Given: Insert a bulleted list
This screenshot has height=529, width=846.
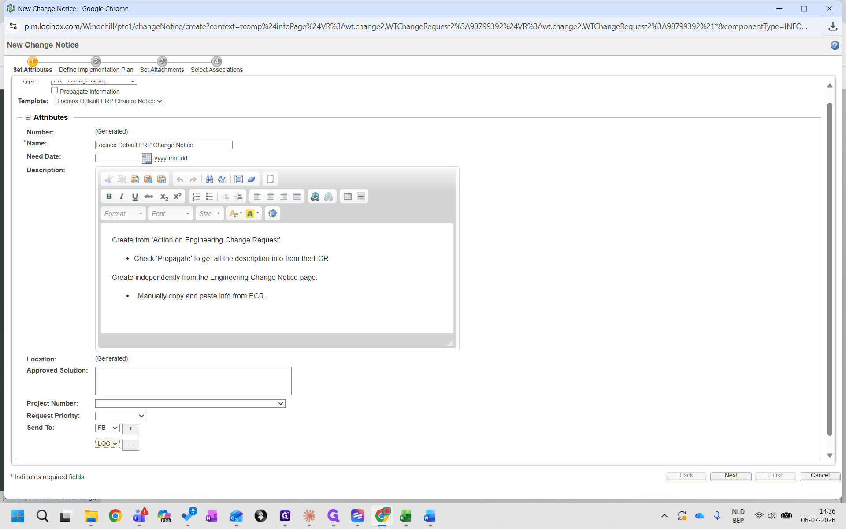Looking at the screenshot, I should 209,197.
